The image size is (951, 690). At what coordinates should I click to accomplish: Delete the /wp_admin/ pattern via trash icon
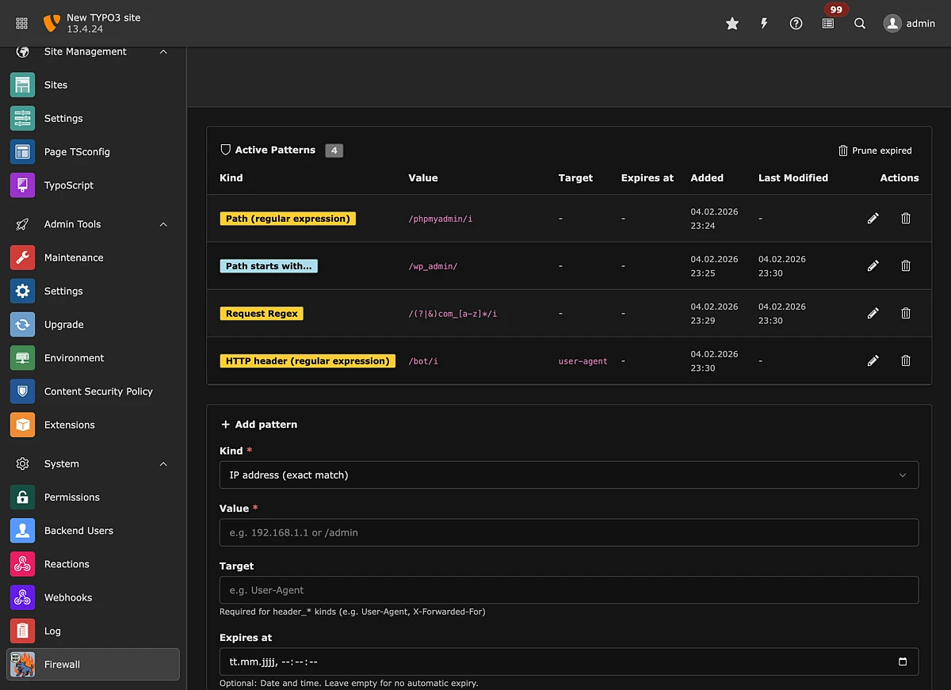pyautogui.click(x=906, y=266)
